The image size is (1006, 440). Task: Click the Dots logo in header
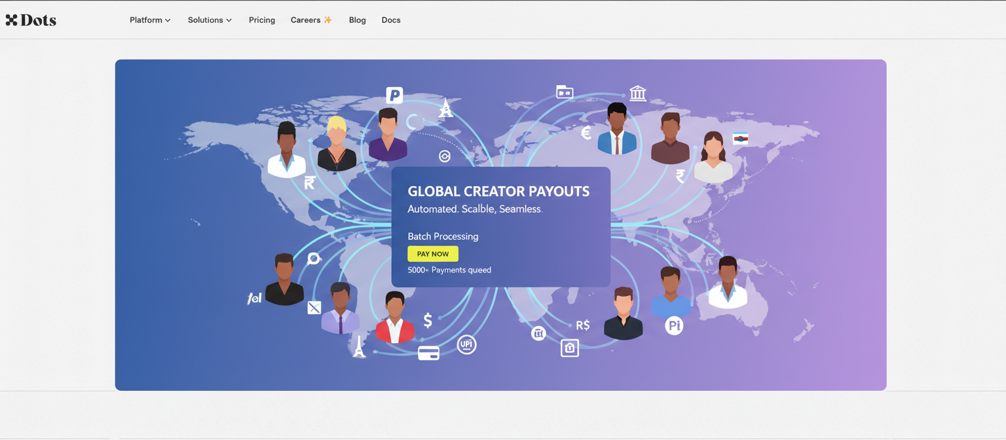pyautogui.click(x=31, y=20)
